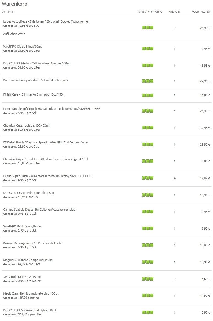This screenshot has width=213, height=321.
Task: Click green status icon for 3M Scotch Tape
Action: pyautogui.click(x=148, y=279)
